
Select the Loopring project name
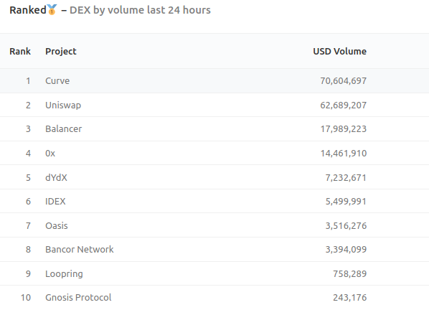pyautogui.click(x=64, y=274)
